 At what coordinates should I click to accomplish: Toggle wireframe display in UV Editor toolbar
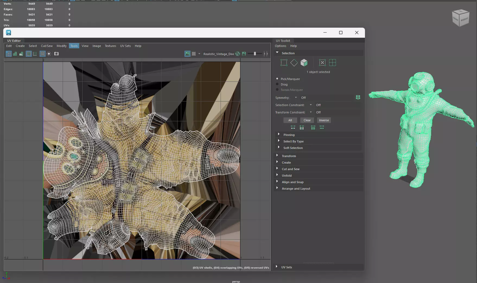click(x=9, y=54)
